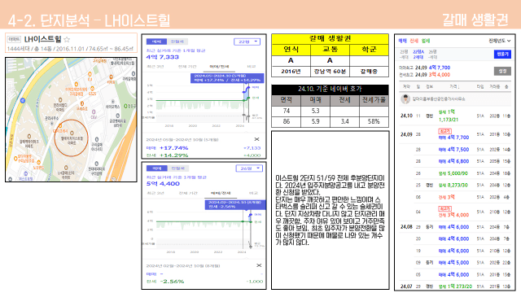Select the 22평A size option
This screenshot has height=293, width=521.
coord(418,55)
